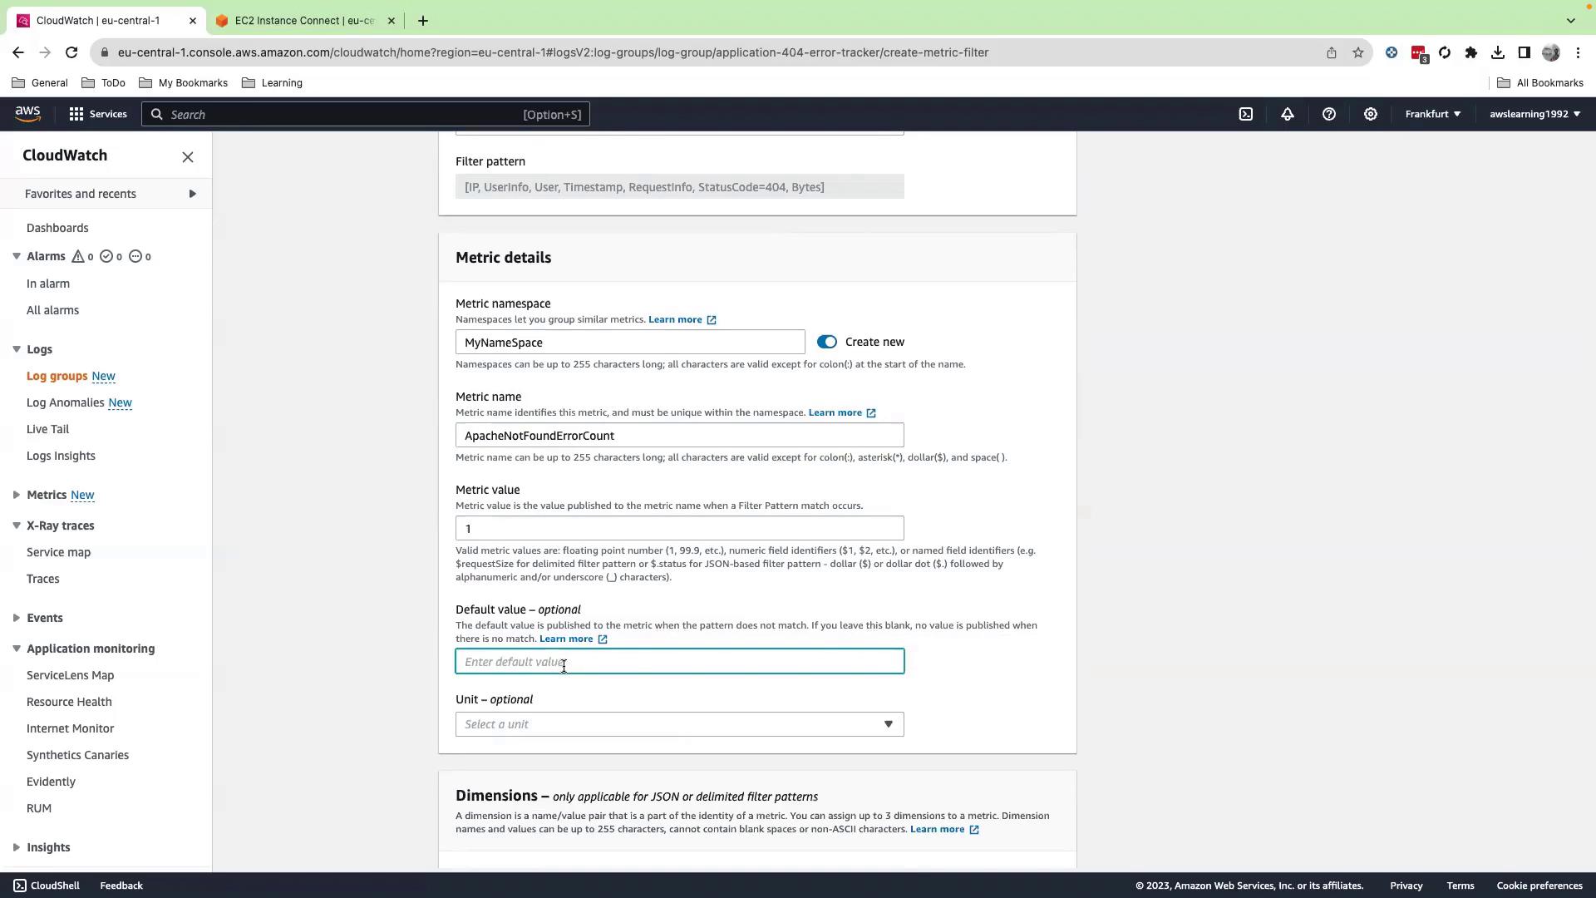Open the help question mark icon
The image size is (1596, 898).
coord(1329,114)
